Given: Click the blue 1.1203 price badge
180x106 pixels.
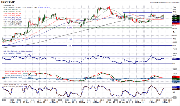Looking at the screenshot, I should (176, 21).
